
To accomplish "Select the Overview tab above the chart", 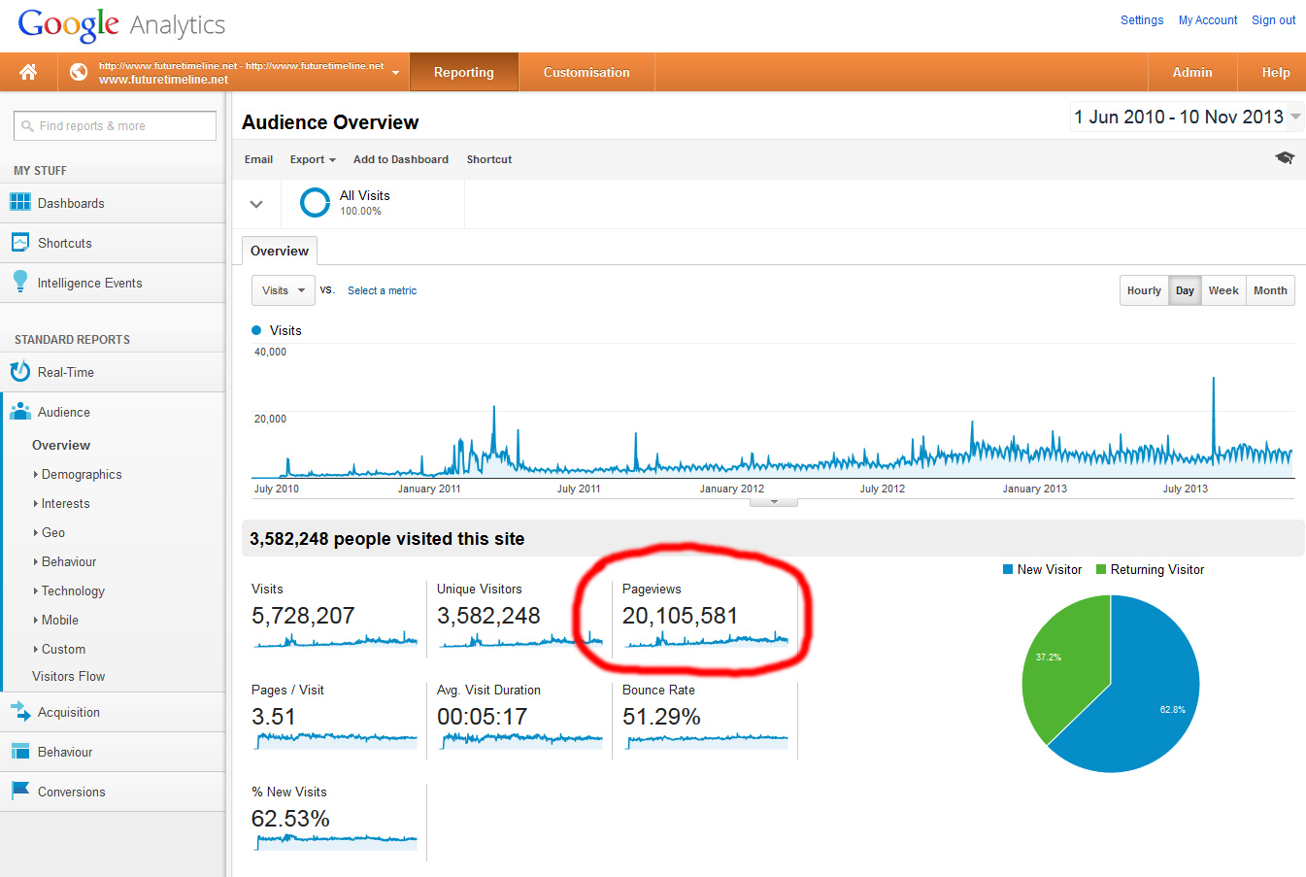I will coord(280,251).
